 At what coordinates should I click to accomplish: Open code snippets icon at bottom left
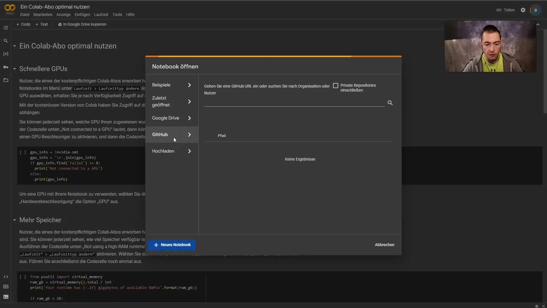6,277
